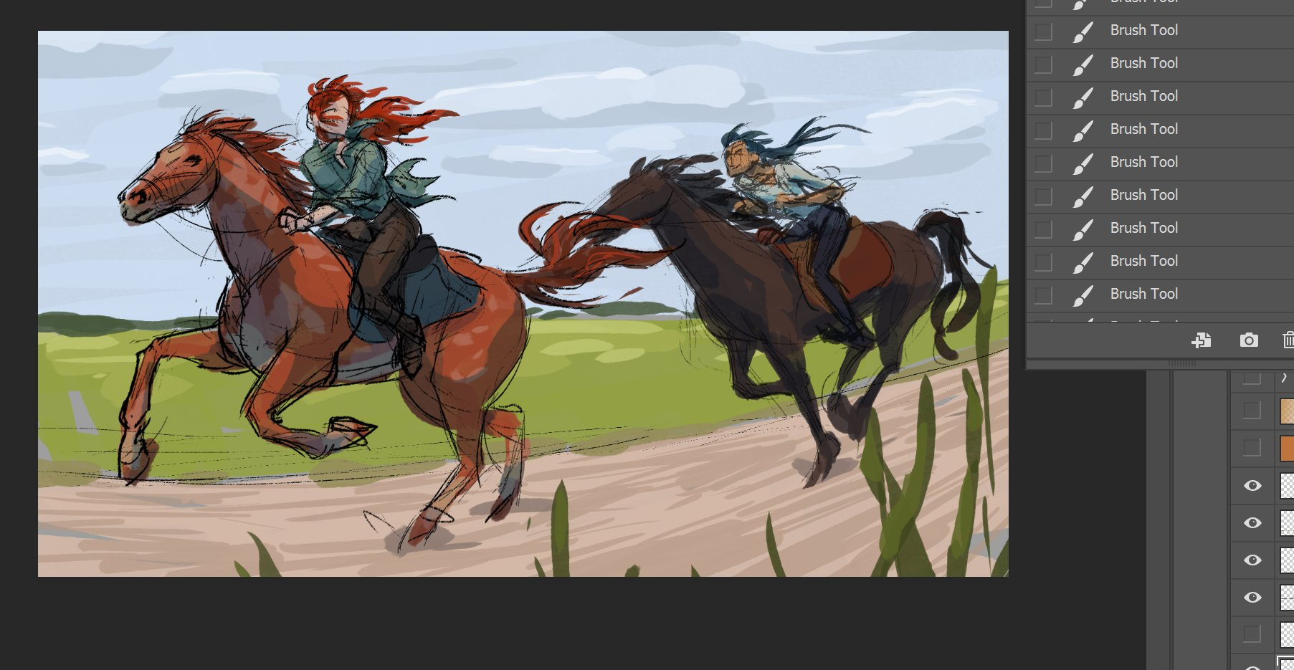Show the hidden solid orange layer
Image resolution: width=1294 pixels, height=670 pixels.
coord(1252,448)
